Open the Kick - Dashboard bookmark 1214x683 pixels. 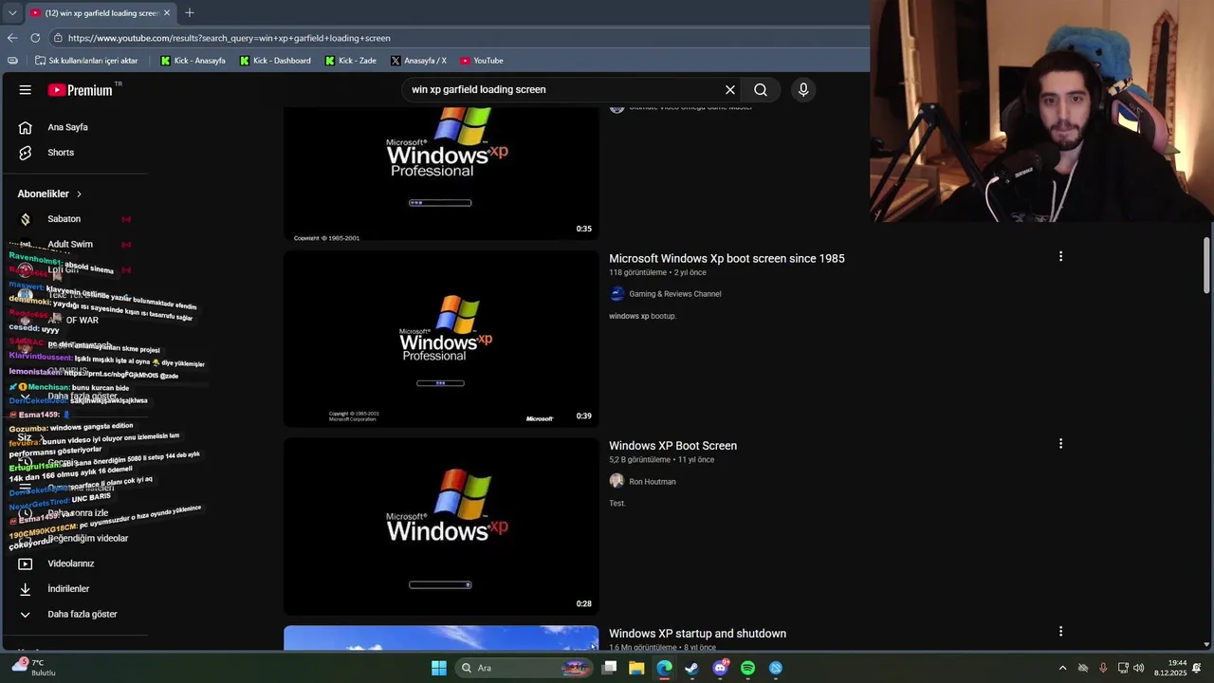[275, 61]
